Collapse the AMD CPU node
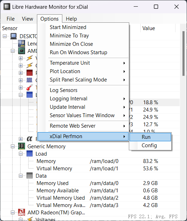The image size is (187, 221). [x=13, y=51]
